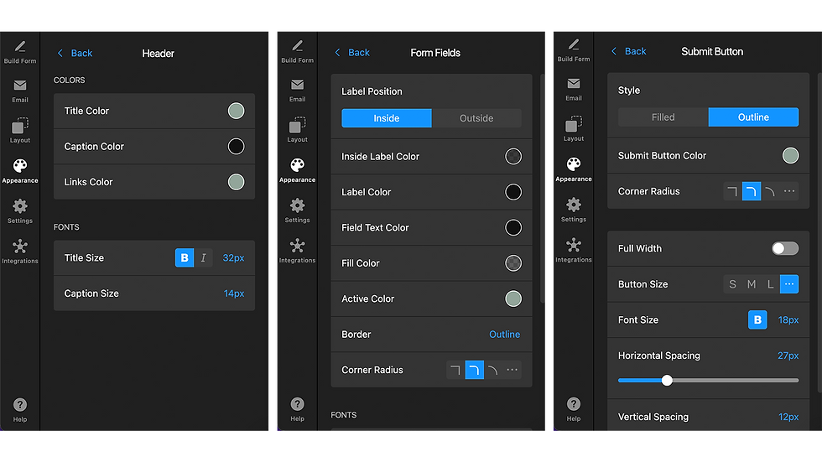Select fully rounded corner radius in Form Fields
This screenshot has height=462, width=822.
point(493,370)
